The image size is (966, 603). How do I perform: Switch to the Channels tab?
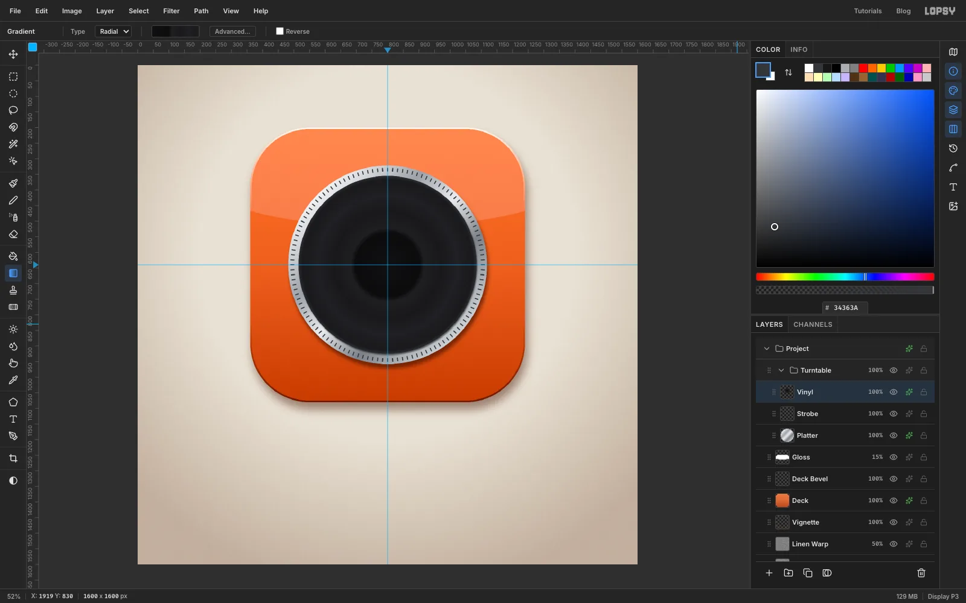(x=813, y=324)
